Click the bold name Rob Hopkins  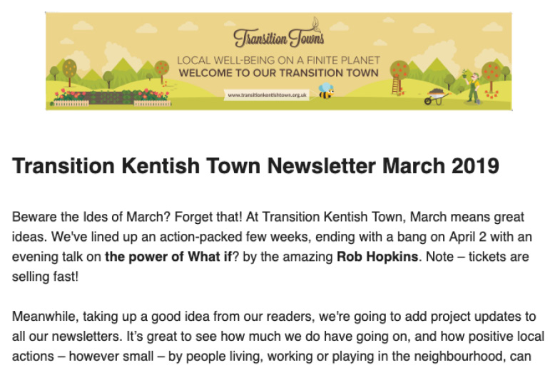coord(377,257)
